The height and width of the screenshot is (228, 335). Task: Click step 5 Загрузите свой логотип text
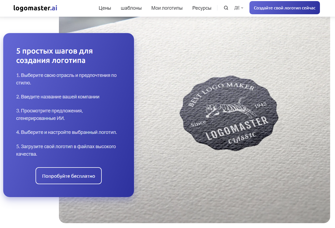pyautogui.click(x=66, y=150)
